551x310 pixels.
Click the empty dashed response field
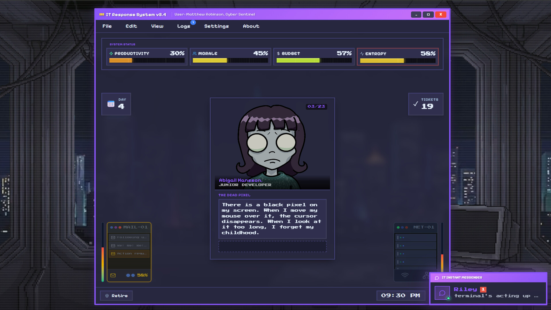point(272,247)
